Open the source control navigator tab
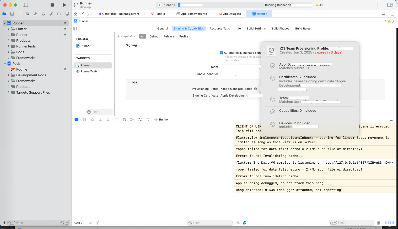Screen dimensions: 398x229 point(12,14)
